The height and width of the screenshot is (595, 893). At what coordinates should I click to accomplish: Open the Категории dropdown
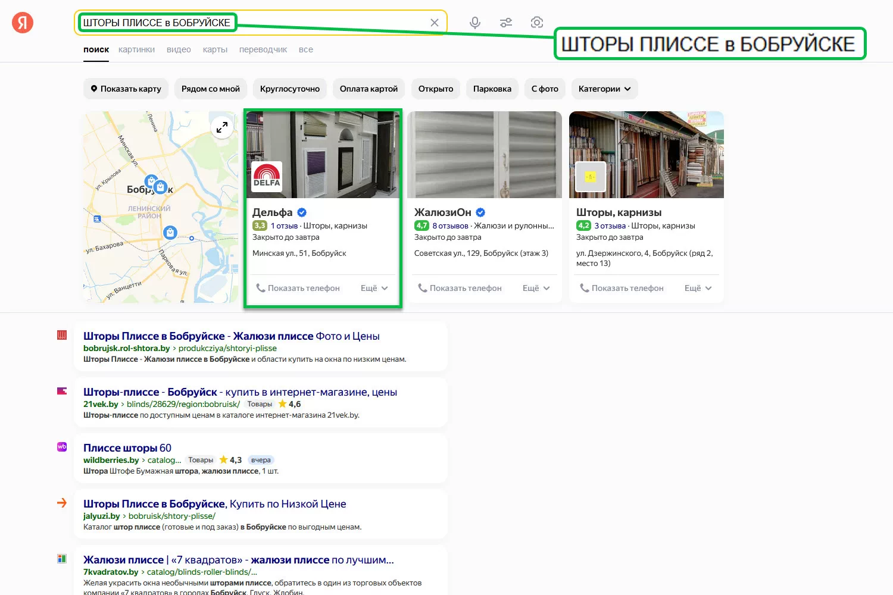click(604, 89)
